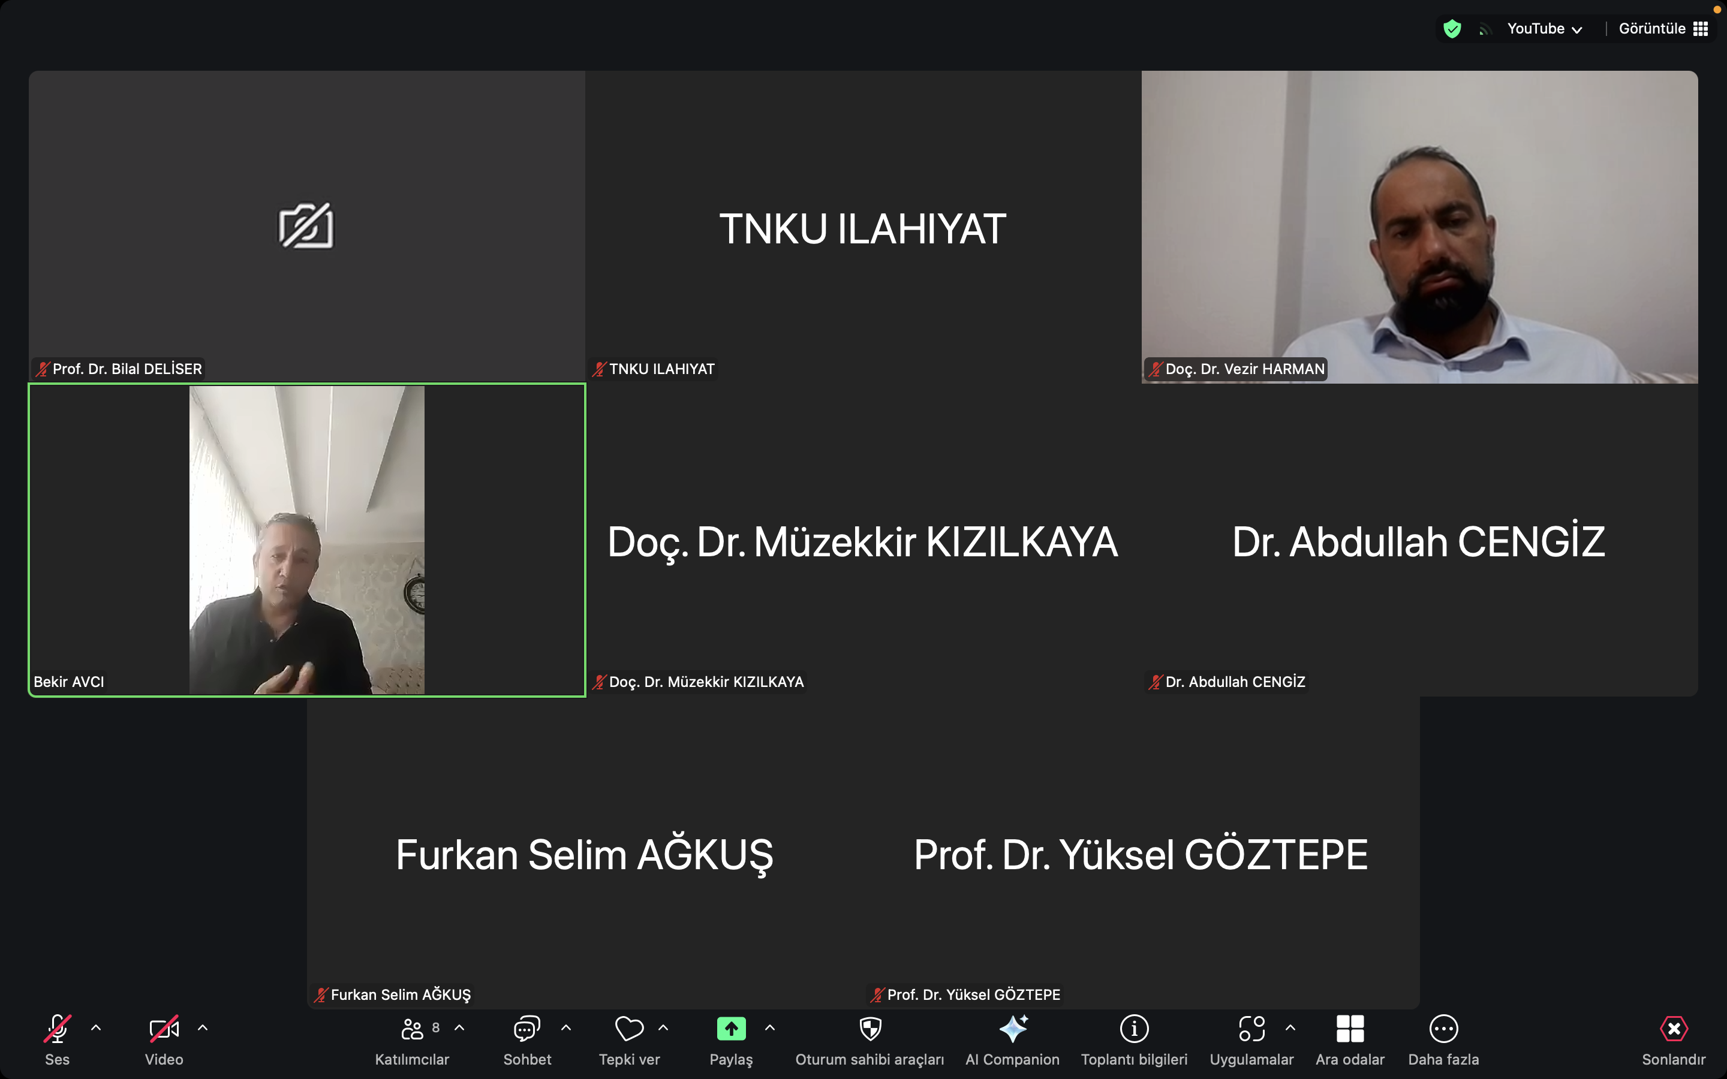Select Bekir AVCI's active video tile
The width and height of the screenshot is (1727, 1079).
(x=307, y=539)
